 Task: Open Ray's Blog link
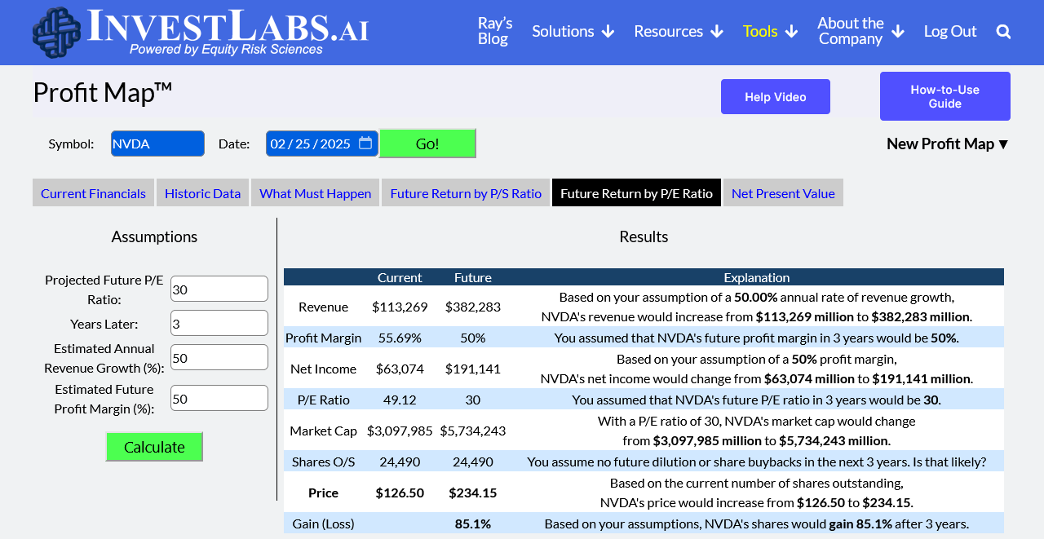click(494, 31)
